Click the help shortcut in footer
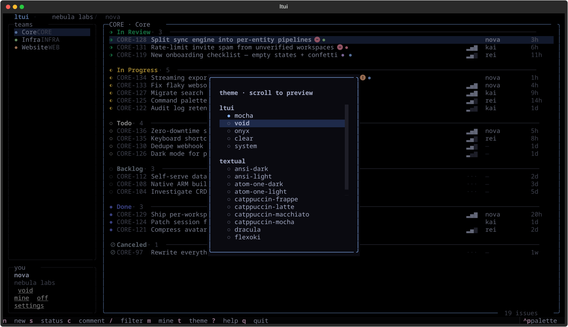The width and height of the screenshot is (568, 327). (x=225, y=321)
